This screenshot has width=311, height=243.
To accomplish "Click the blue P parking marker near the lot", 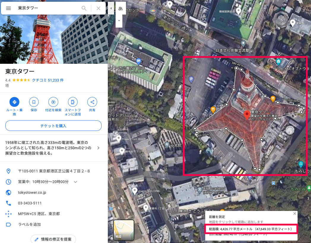I will [191, 80].
